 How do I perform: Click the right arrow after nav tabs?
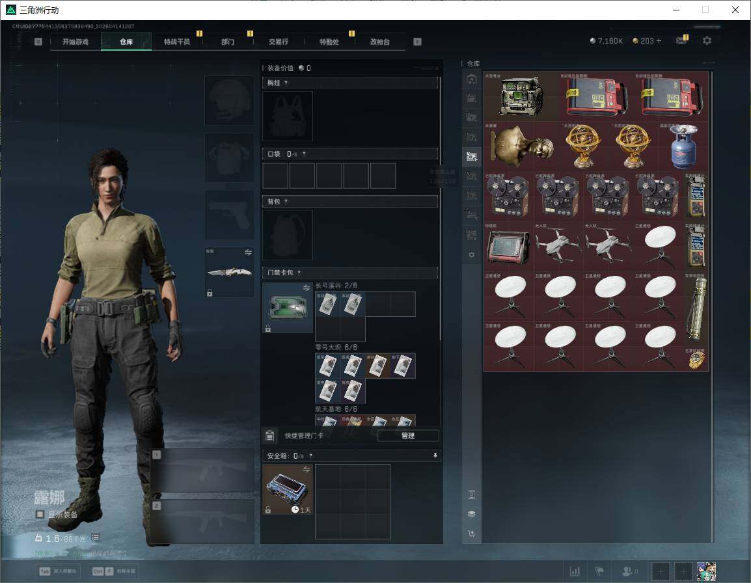417,42
